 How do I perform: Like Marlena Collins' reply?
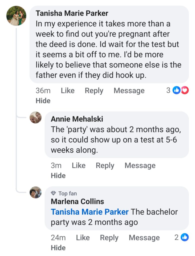point(83,238)
